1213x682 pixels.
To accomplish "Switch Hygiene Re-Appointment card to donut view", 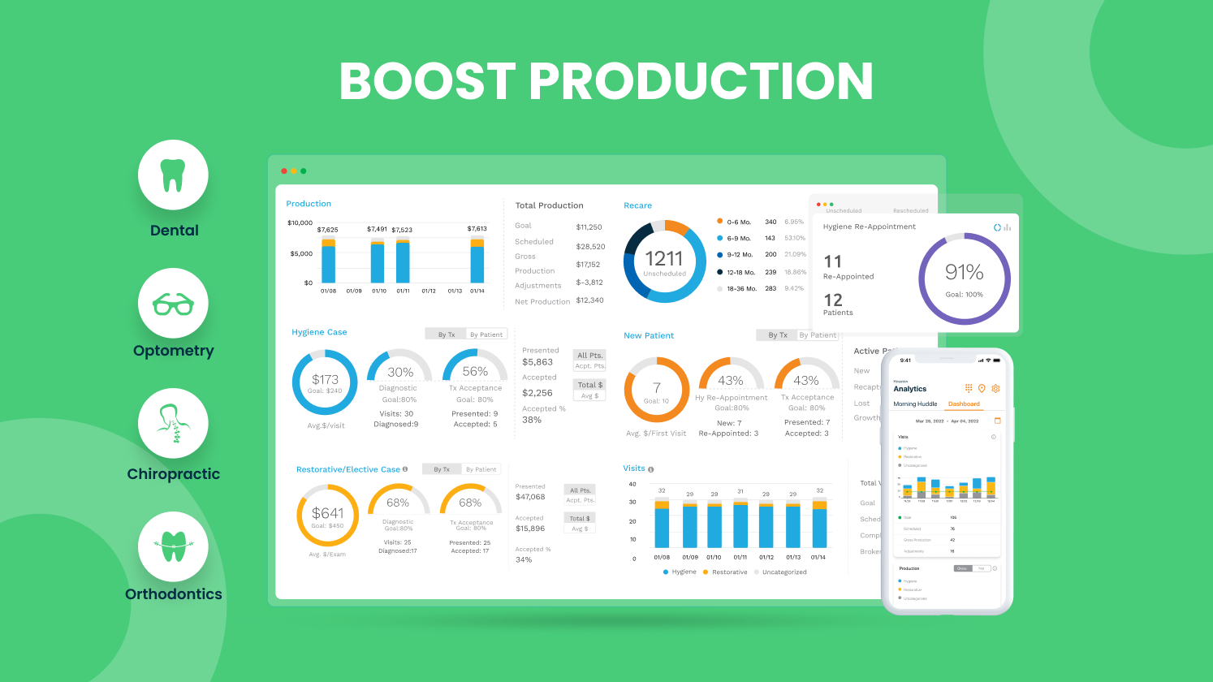I will pos(998,227).
